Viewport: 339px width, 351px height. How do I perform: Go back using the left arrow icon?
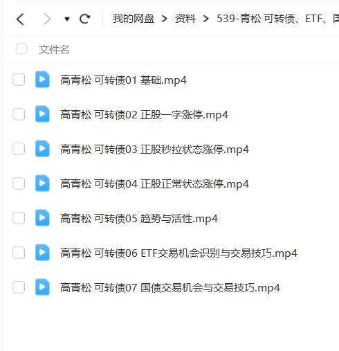[20, 19]
